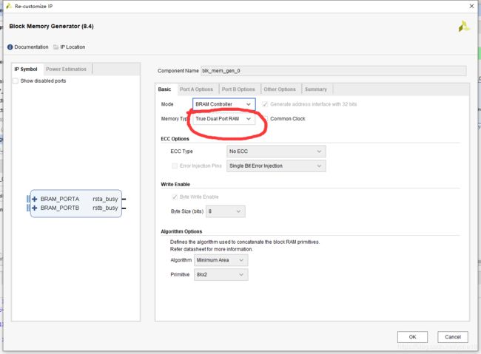
Task: Toggle Show disabled ports checkbox
Action: [x=16, y=81]
